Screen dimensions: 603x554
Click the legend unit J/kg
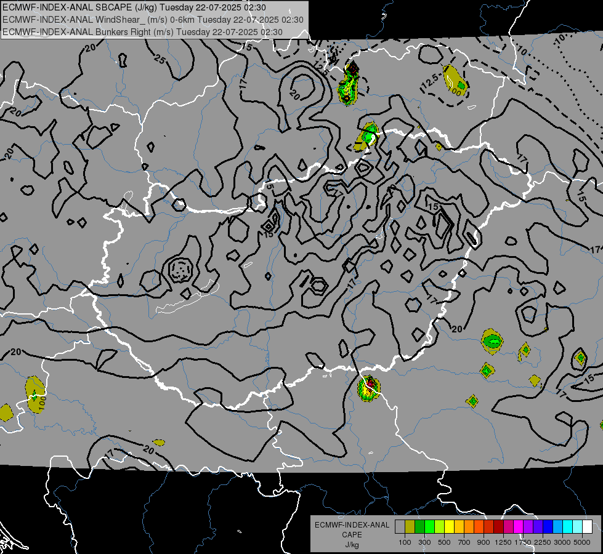[x=352, y=545]
